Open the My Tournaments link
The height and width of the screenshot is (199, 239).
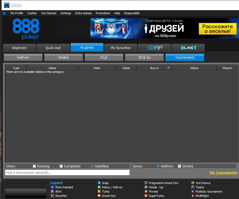(223, 173)
